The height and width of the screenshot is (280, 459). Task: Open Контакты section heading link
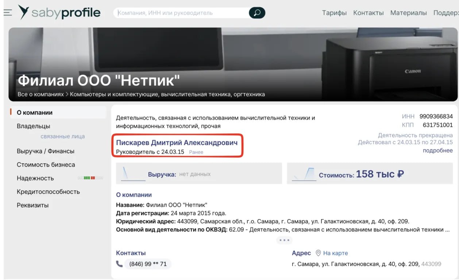pyautogui.click(x=131, y=253)
